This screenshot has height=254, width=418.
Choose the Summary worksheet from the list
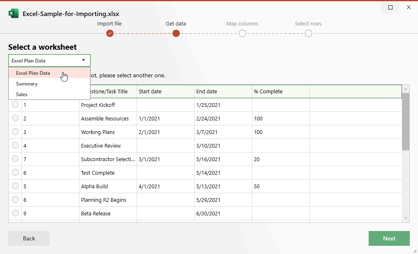click(26, 83)
